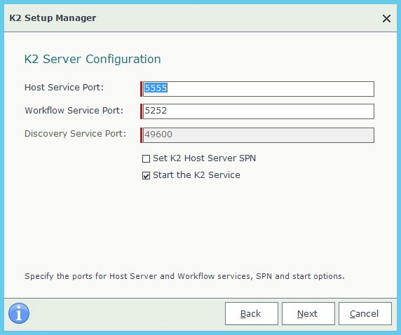Click the Workflow Service Port label
The height and width of the screenshot is (335, 401).
pyautogui.click(x=74, y=111)
